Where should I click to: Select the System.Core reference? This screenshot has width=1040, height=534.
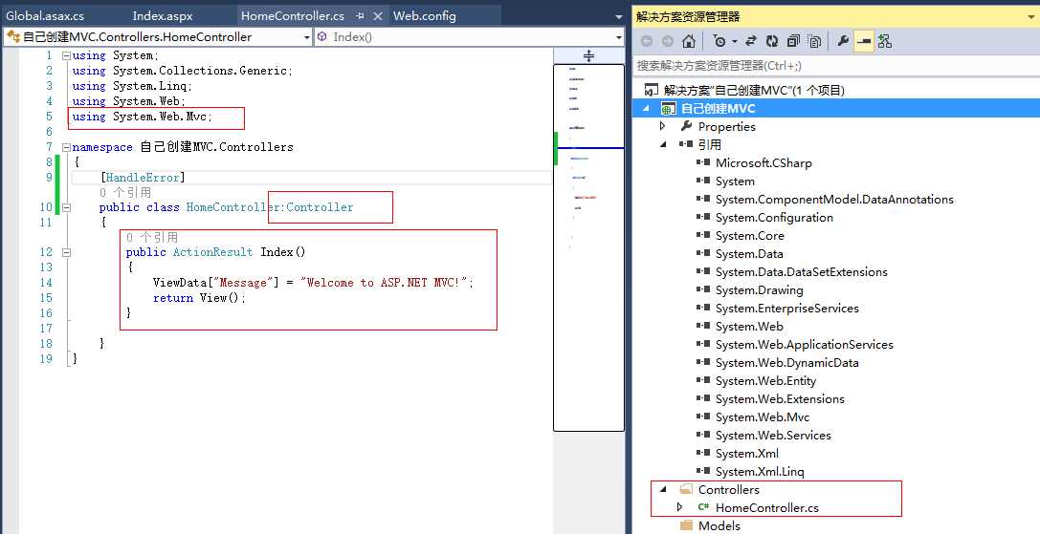[x=749, y=236]
